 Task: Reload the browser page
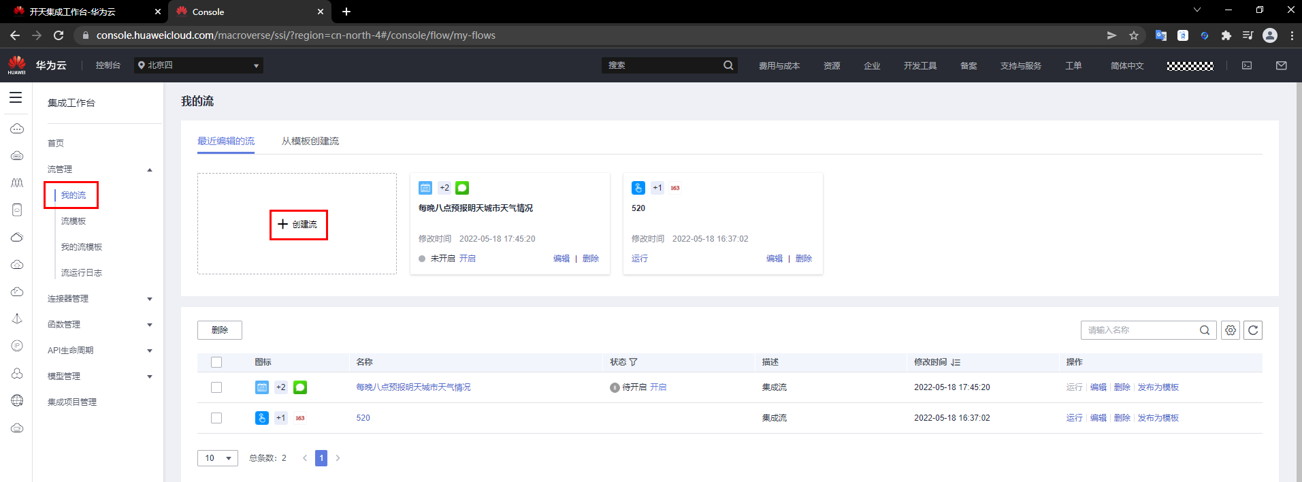[59, 35]
